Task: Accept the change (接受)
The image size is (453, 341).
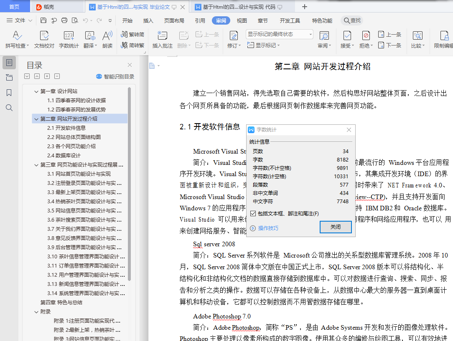Action: 347,39
